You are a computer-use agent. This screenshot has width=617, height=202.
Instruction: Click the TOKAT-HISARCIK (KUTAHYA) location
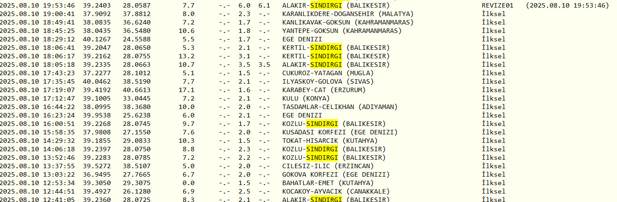point(328,141)
